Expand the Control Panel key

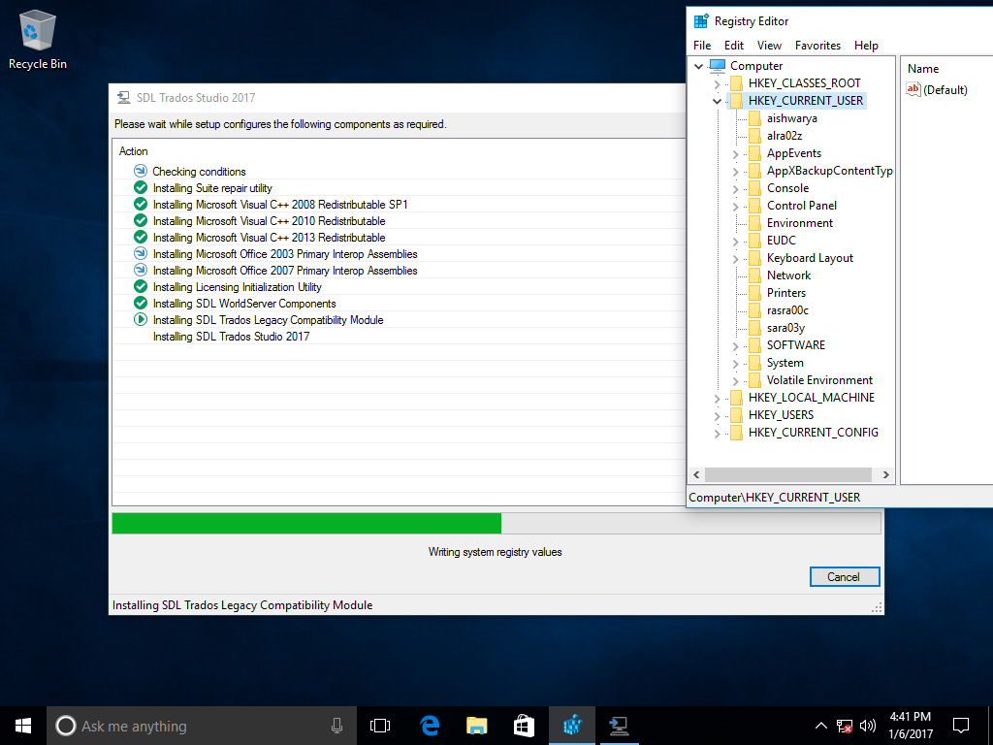[735, 207]
